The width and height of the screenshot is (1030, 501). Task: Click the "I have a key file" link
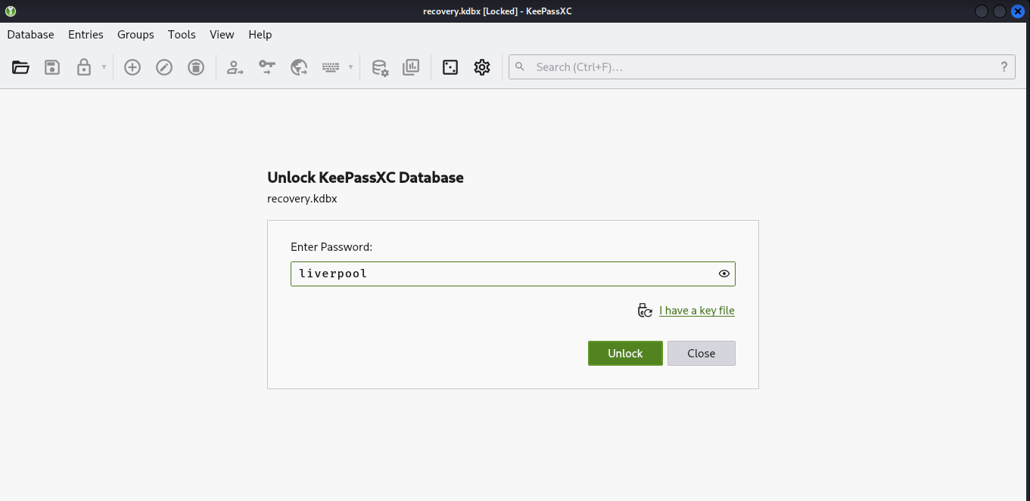[696, 311]
